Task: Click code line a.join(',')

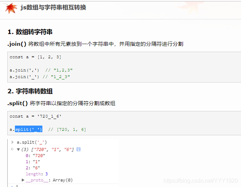Action: point(24,70)
